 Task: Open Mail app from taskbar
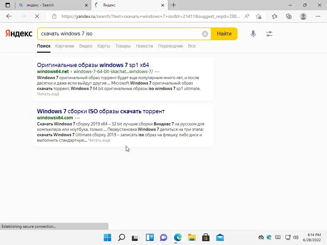(220, 237)
